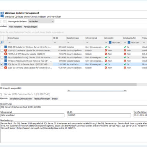Click the magnifier icon in the filter row

(2, 42)
